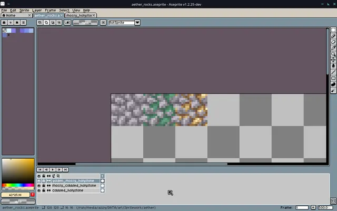Click the Frame number input field
Screen dimensions: 337x211
(x=302, y=207)
